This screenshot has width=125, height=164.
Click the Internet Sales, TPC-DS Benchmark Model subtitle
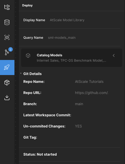click(x=71, y=61)
